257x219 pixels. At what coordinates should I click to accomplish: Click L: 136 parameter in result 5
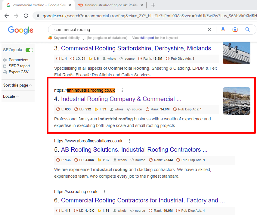pos(63,160)
